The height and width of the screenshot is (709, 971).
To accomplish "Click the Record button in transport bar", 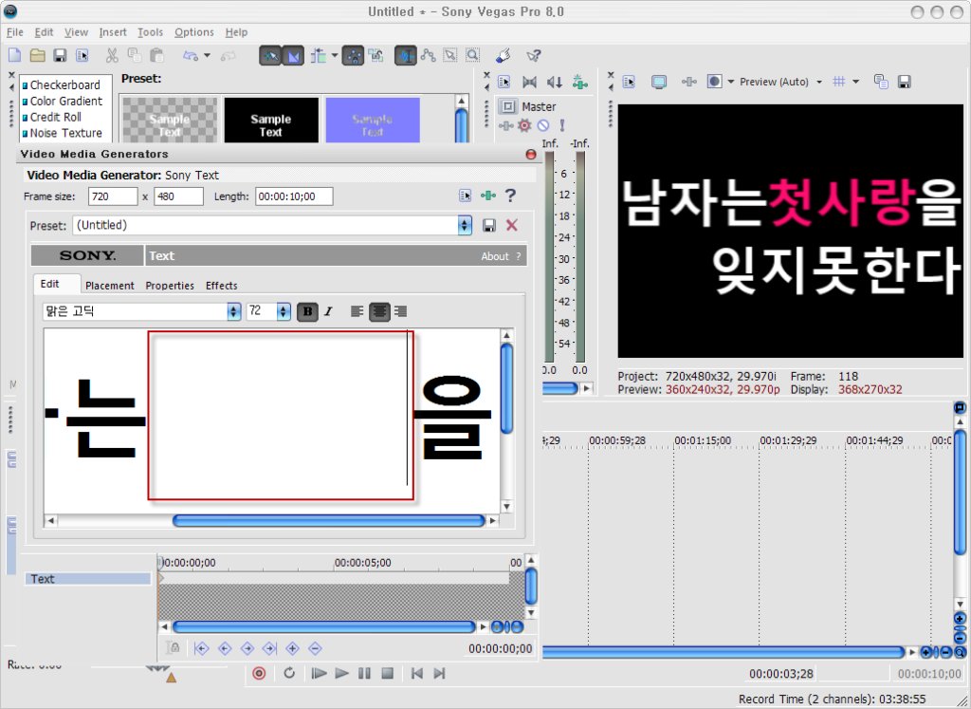I will 259,673.
